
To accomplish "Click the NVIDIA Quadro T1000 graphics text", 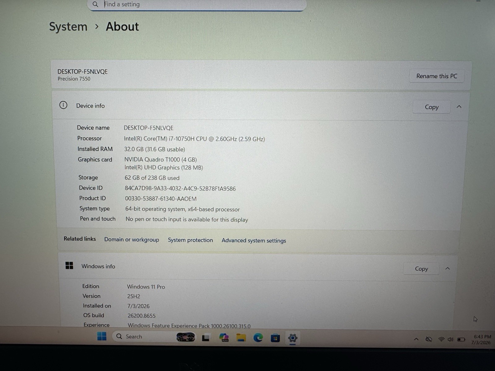I will (161, 159).
